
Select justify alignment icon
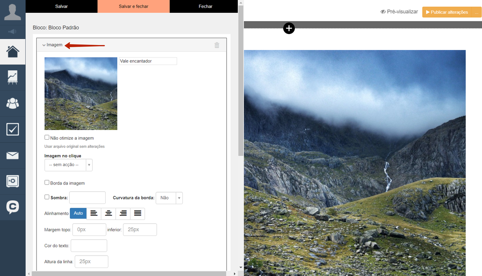(137, 213)
